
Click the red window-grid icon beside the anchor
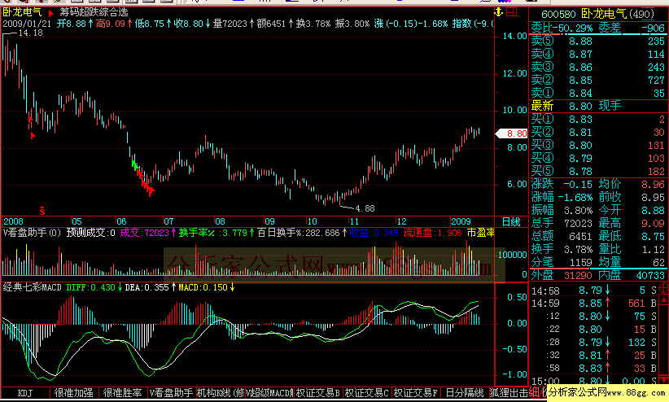click(x=512, y=12)
